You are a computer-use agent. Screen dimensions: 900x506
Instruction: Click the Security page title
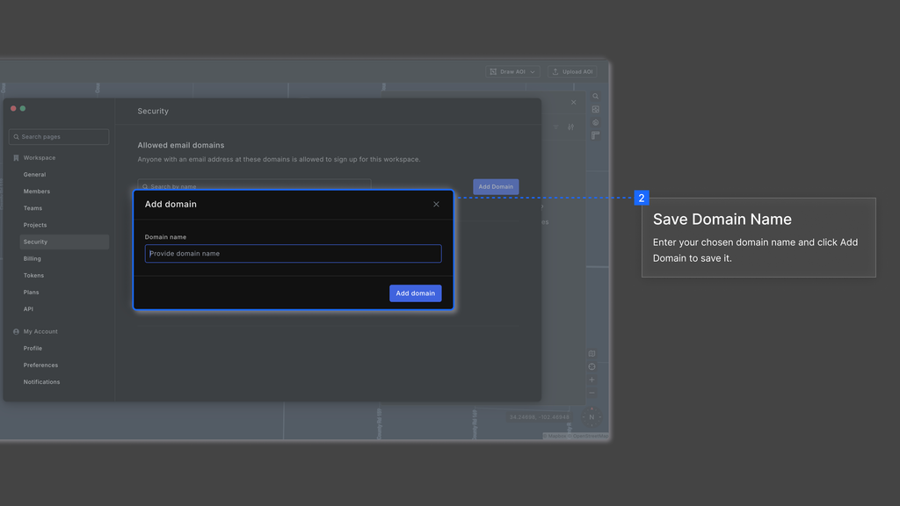click(153, 112)
